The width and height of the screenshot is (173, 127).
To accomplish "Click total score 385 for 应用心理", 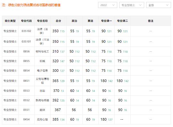I will [x=55, y=119].
